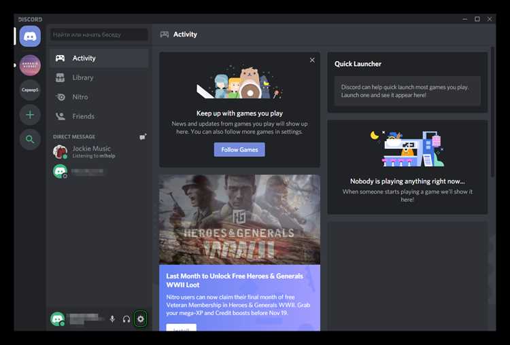Open the Discord Home button
Image resolution: width=510 pixels, height=345 pixels.
[30, 36]
